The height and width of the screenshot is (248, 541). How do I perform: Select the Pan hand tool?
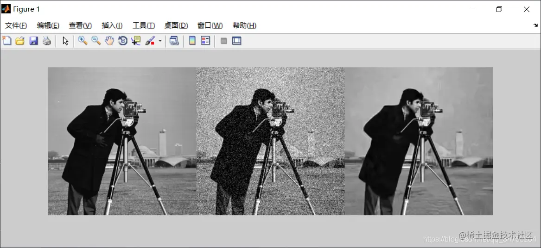[109, 41]
